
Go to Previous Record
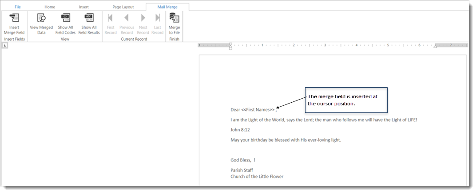click(127, 24)
